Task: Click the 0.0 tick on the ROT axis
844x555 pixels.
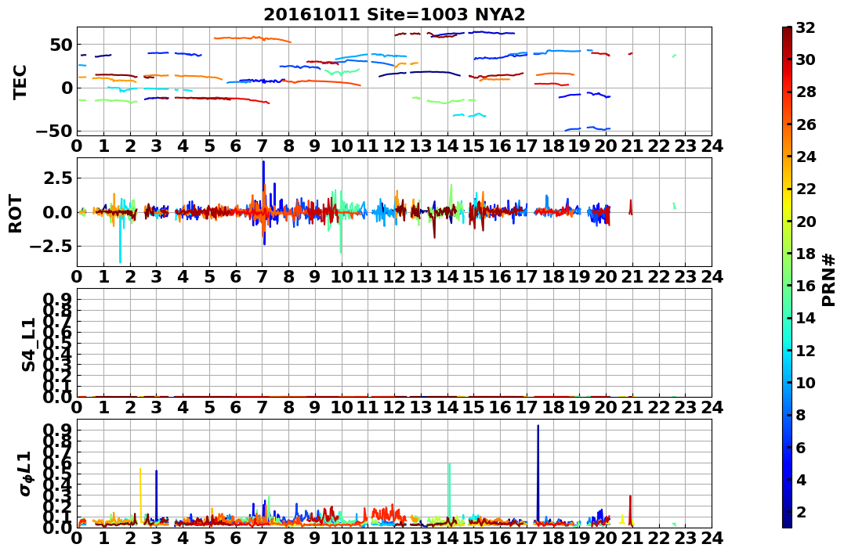Action: click(x=57, y=212)
